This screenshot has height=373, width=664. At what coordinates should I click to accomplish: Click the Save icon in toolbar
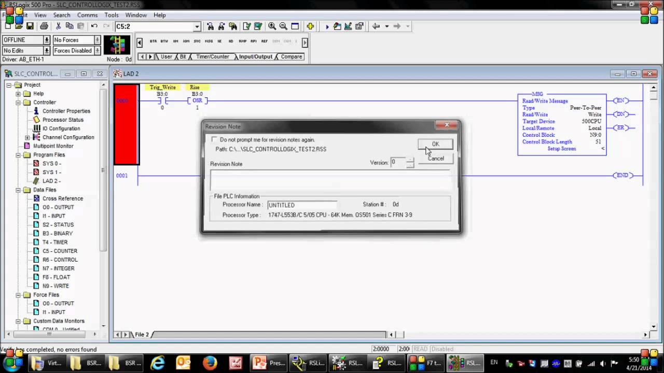30,26
